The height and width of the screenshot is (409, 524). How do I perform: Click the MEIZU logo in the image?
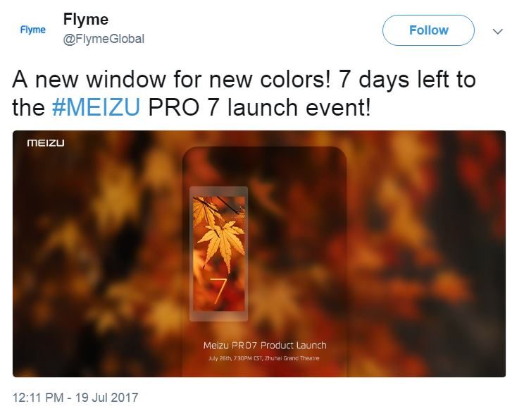[x=46, y=143]
